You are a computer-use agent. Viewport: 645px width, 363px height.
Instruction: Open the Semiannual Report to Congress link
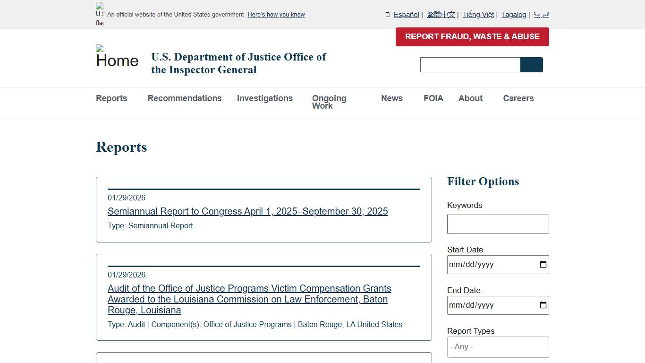[x=247, y=211]
